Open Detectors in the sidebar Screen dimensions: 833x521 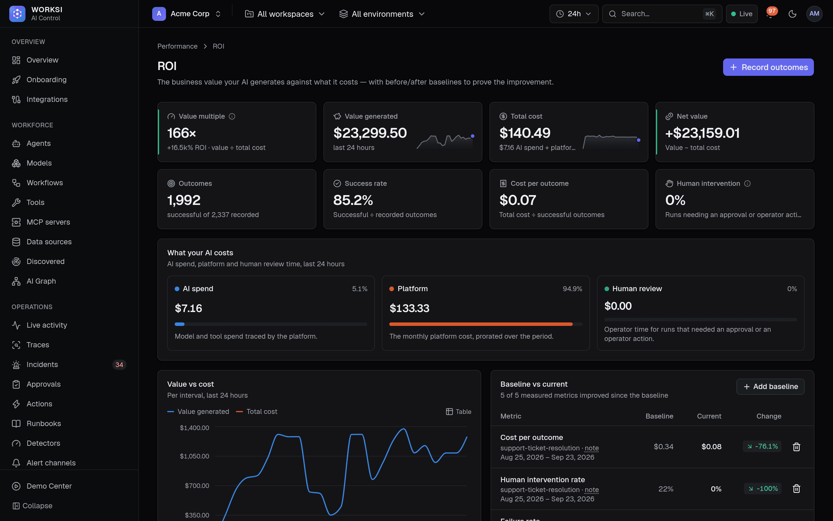pyautogui.click(x=69, y=443)
